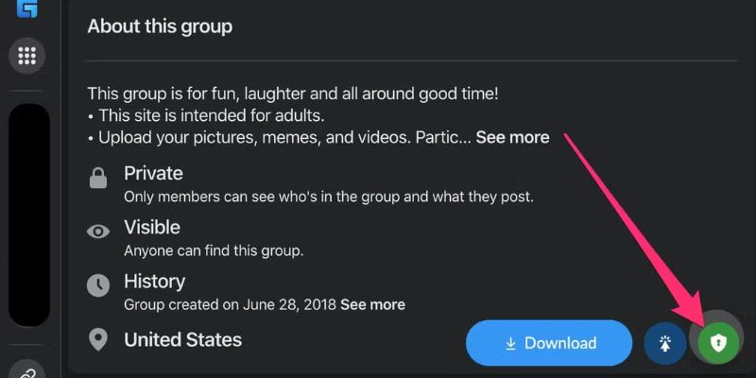Click the blue Download button
Viewport: 756px width, 378px height.
point(549,343)
